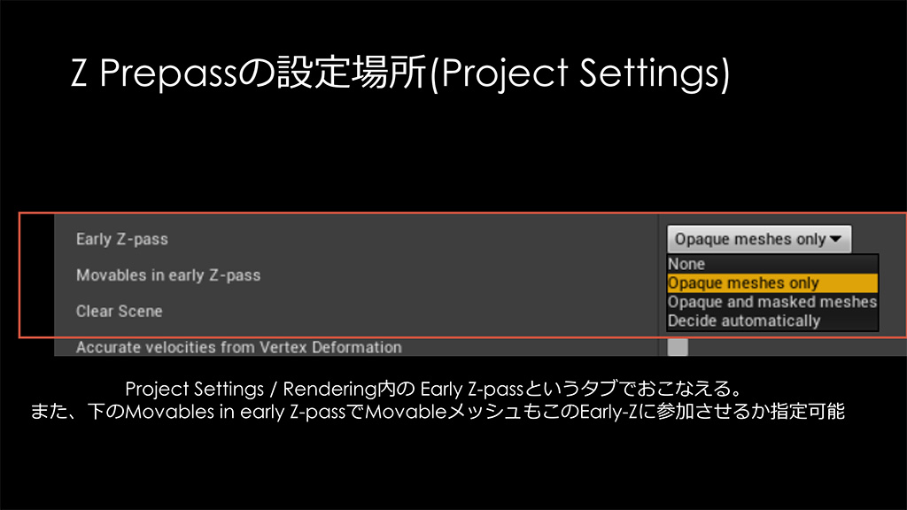Image resolution: width=907 pixels, height=510 pixels.
Task: Select None from the dropdown list
Action: pyautogui.click(x=686, y=264)
